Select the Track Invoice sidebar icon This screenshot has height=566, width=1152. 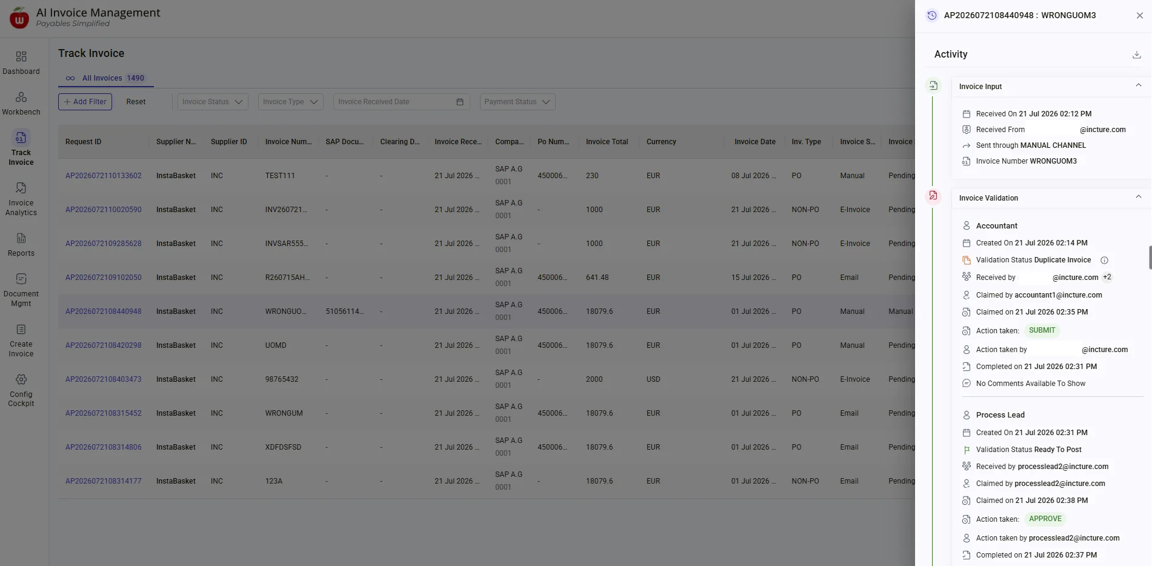(21, 138)
